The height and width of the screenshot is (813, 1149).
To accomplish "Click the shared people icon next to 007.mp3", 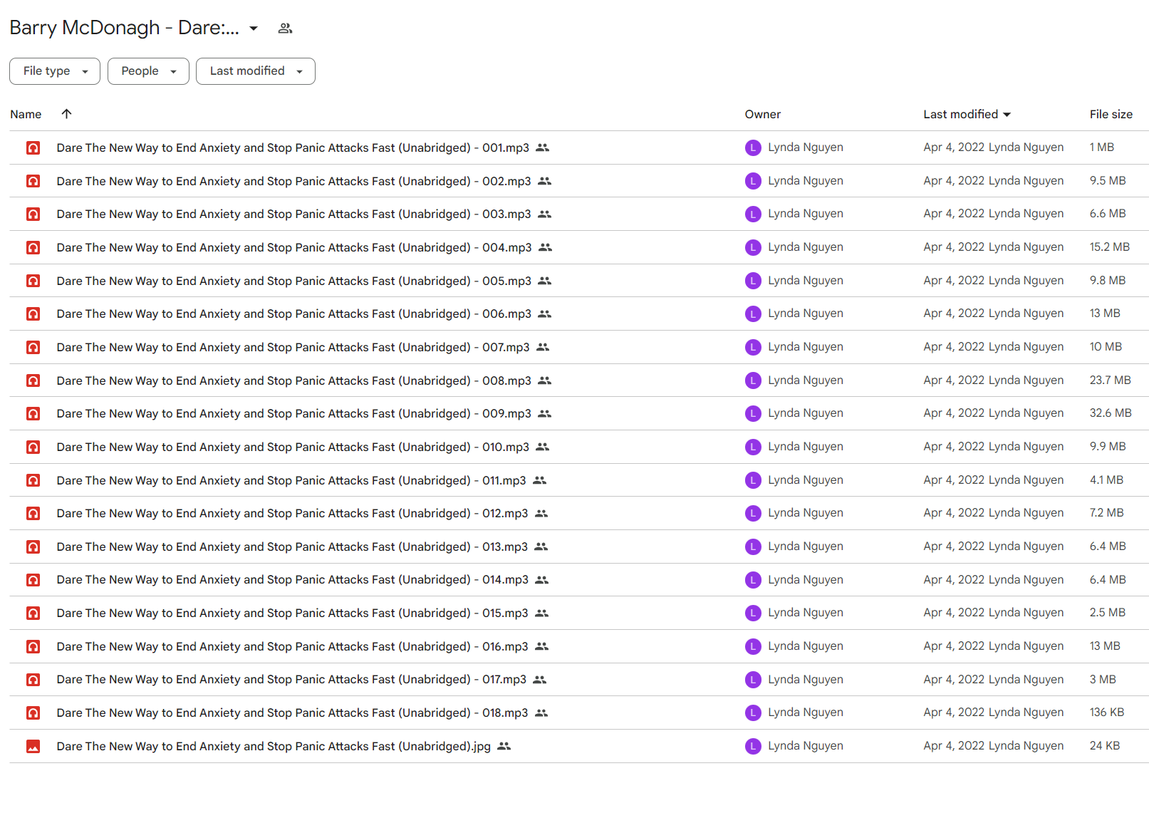I will coord(543,347).
